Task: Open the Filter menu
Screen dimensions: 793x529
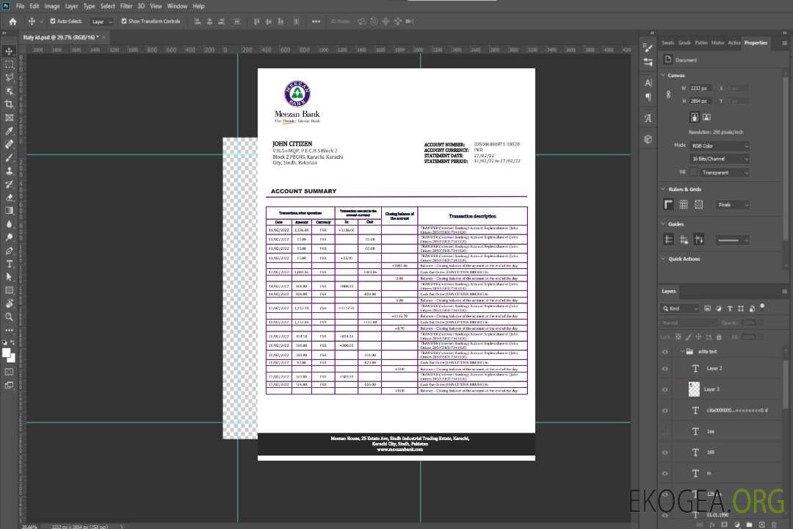Action: click(x=126, y=6)
